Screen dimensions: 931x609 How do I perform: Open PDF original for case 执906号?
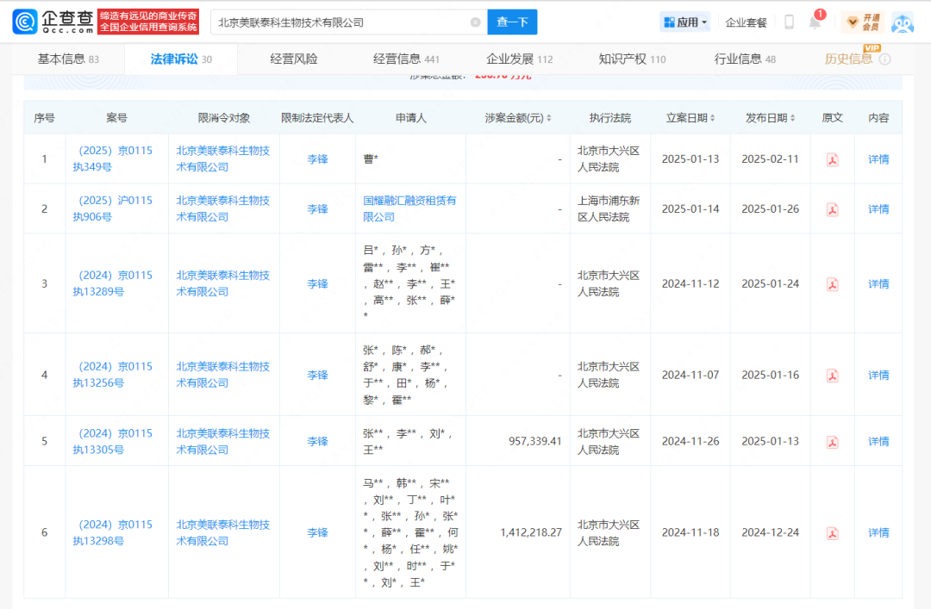pyautogui.click(x=833, y=209)
